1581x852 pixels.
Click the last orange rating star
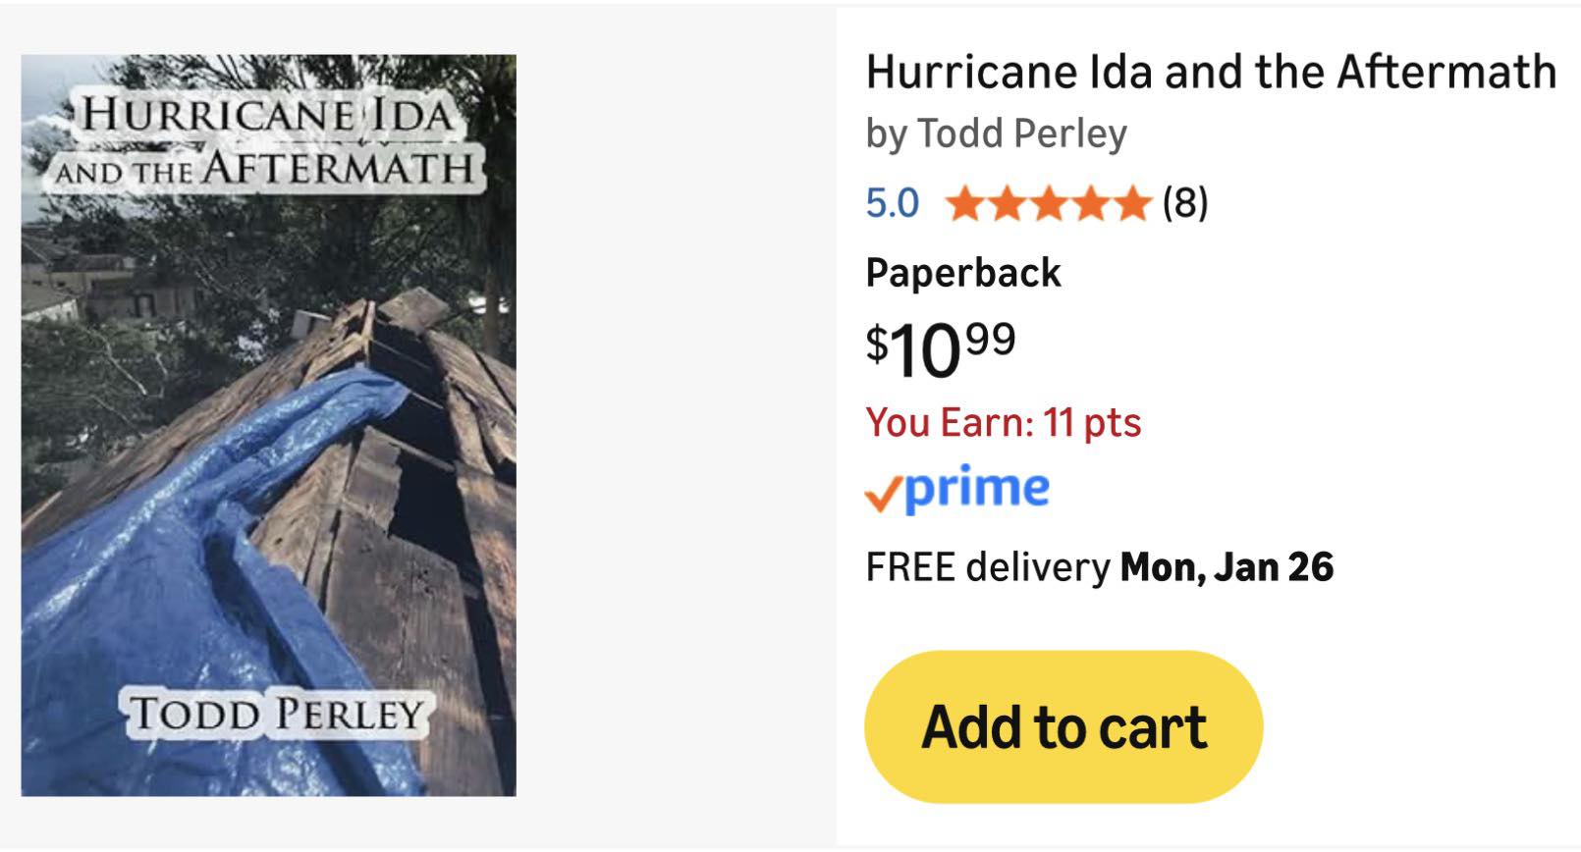point(1131,204)
